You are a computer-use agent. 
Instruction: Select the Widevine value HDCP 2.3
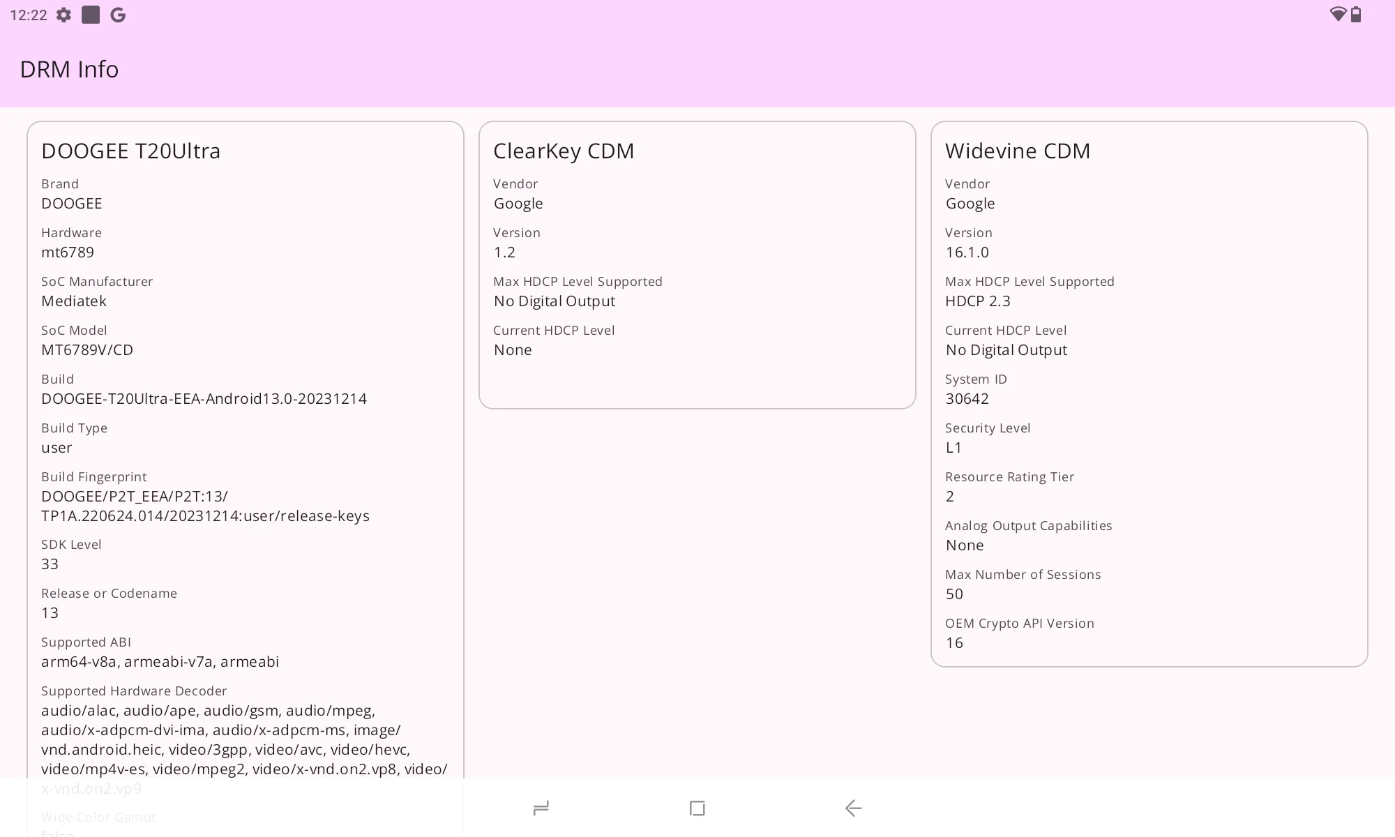point(978,301)
